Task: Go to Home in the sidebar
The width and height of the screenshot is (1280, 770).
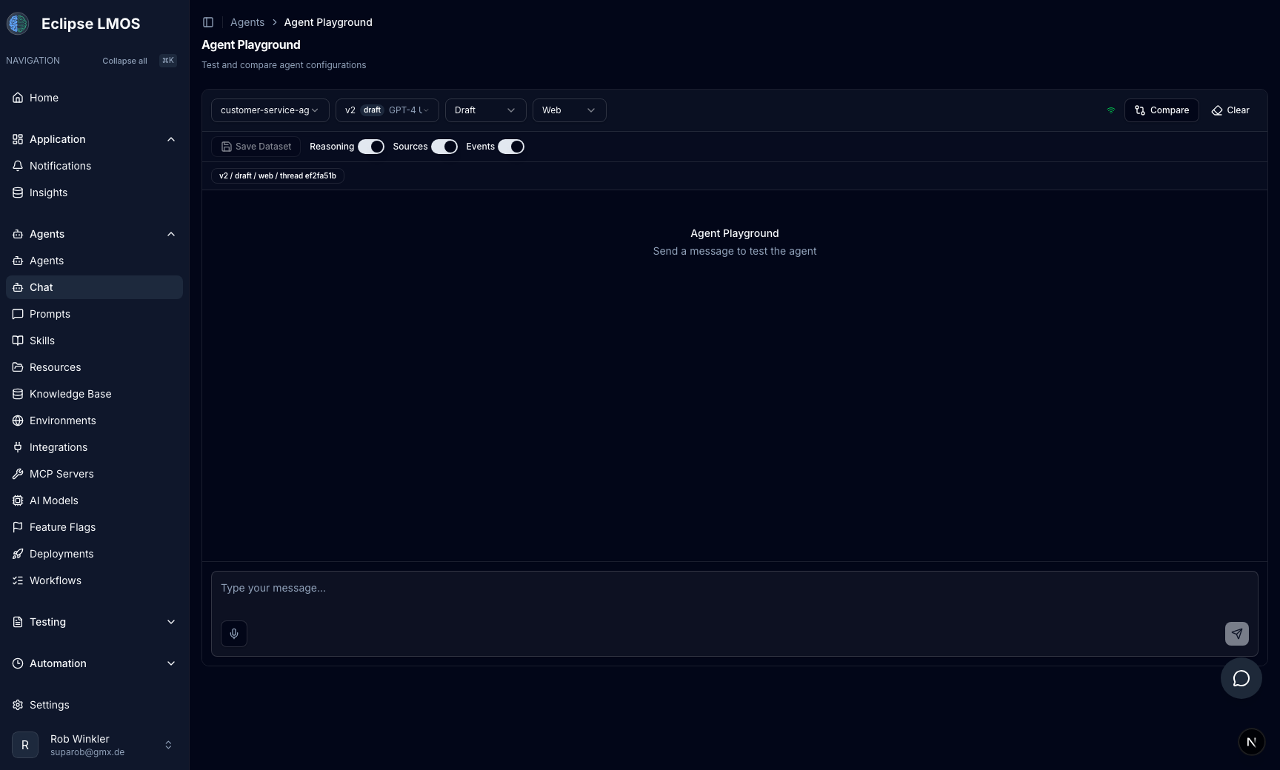Action: pyautogui.click(x=94, y=98)
